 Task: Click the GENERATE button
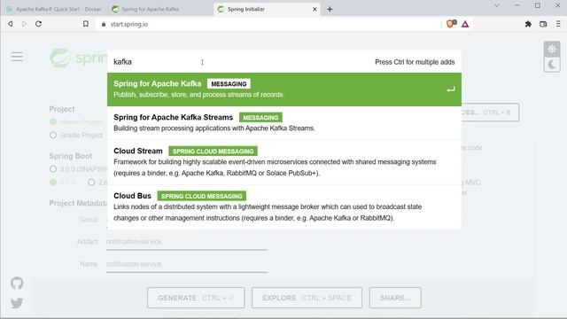tap(196, 298)
